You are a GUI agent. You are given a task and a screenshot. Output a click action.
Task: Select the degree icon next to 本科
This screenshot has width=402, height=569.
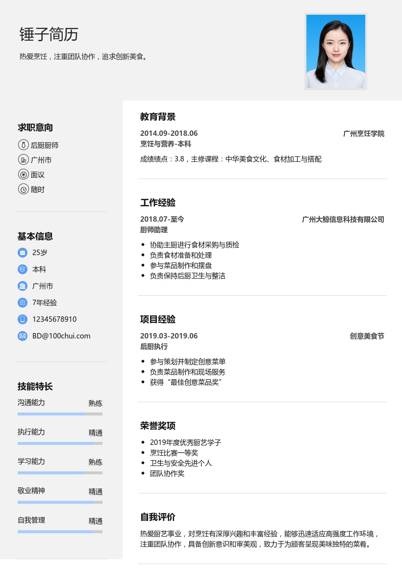[x=23, y=269]
